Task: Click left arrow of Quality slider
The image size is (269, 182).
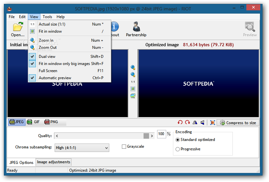Action: (x=57, y=136)
